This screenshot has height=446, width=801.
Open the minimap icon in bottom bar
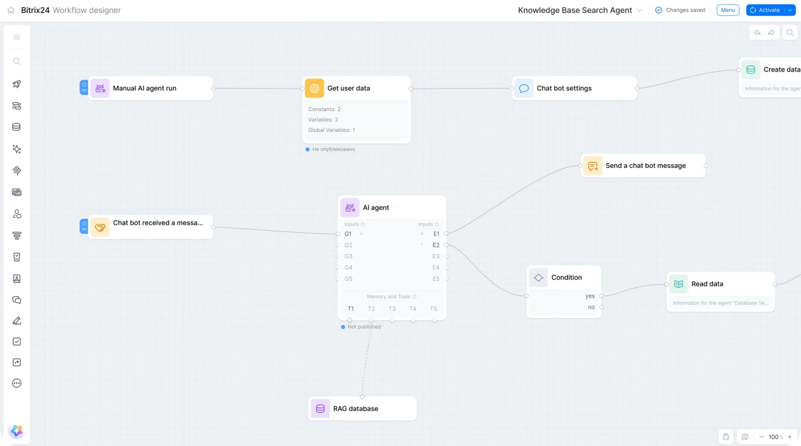[x=745, y=437]
